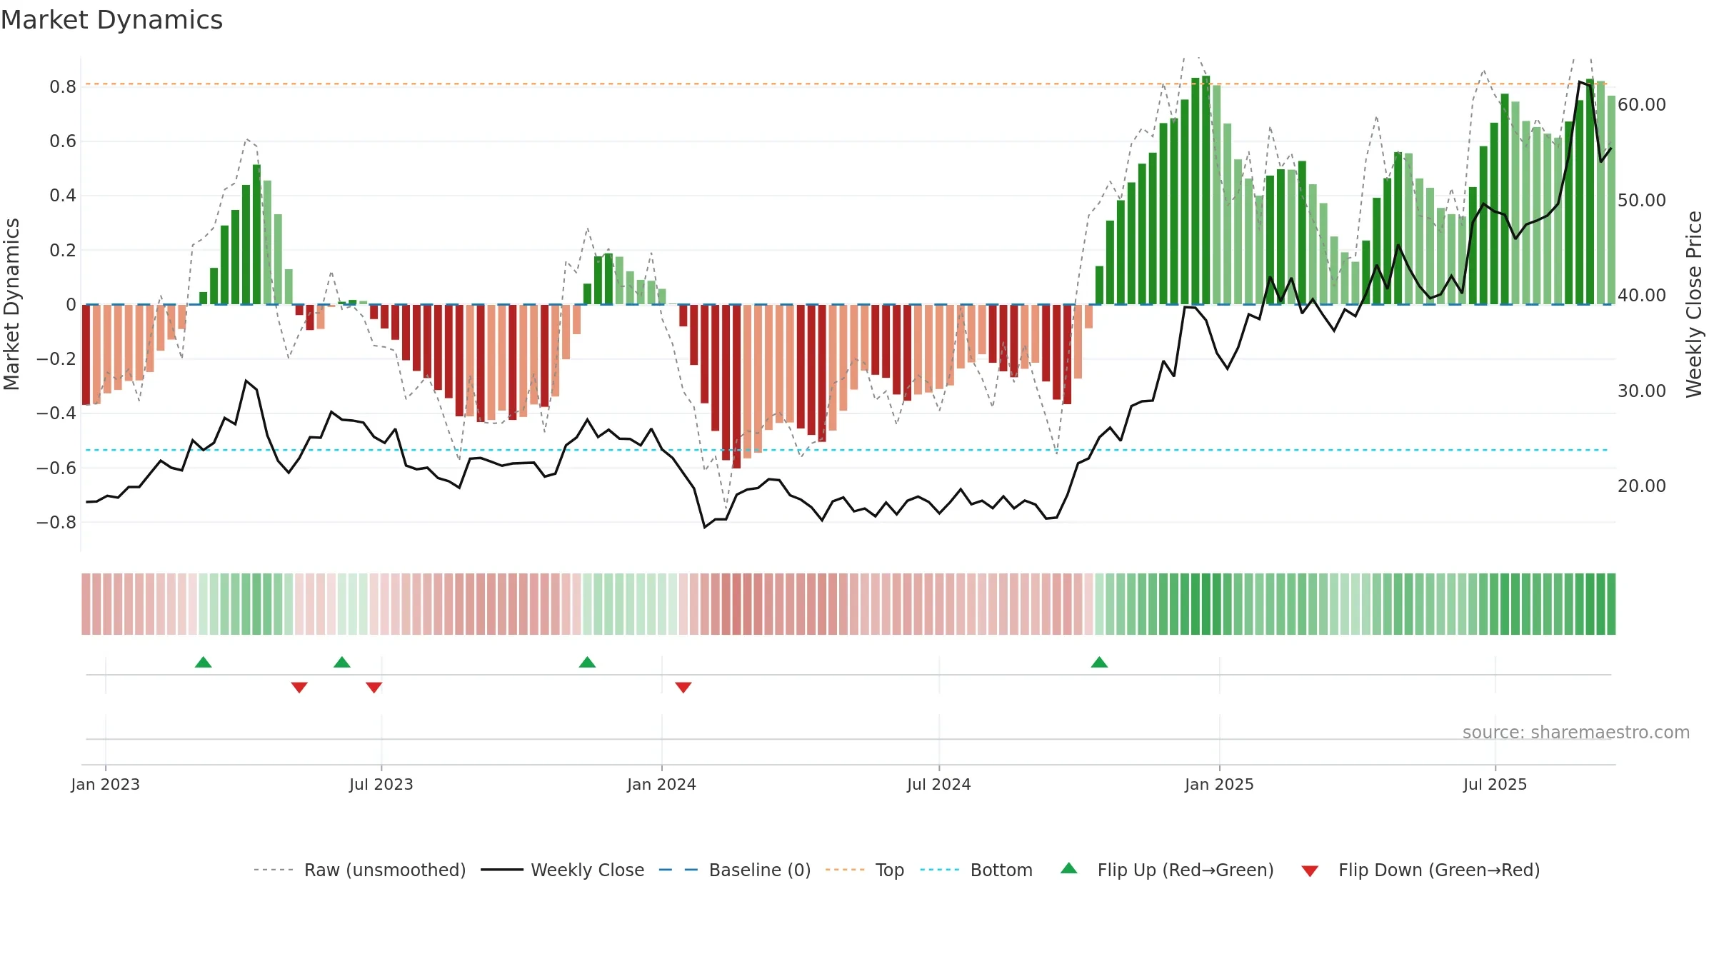Click the Jul 2025 x-axis label

click(x=1495, y=784)
